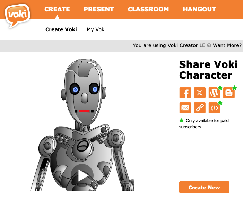Screen dimensions: 243x199
Task: Share the Voki on Facebook
Action: click(185, 93)
